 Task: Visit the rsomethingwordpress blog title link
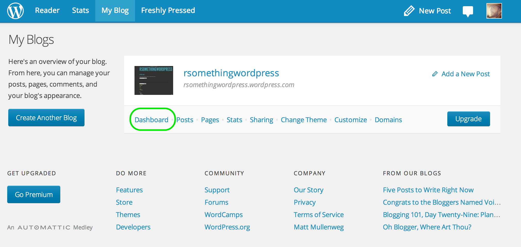pyautogui.click(x=231, y=73)
